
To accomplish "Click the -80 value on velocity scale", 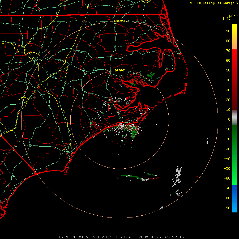I will (x=227, y=198).
